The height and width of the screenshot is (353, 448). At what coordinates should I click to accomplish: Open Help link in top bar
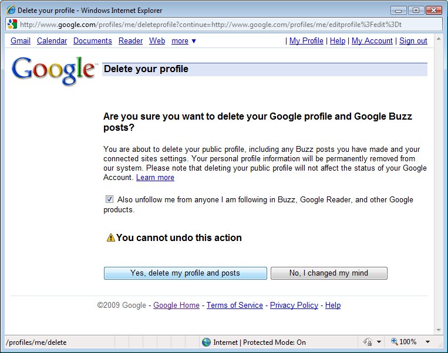point(338,41)
